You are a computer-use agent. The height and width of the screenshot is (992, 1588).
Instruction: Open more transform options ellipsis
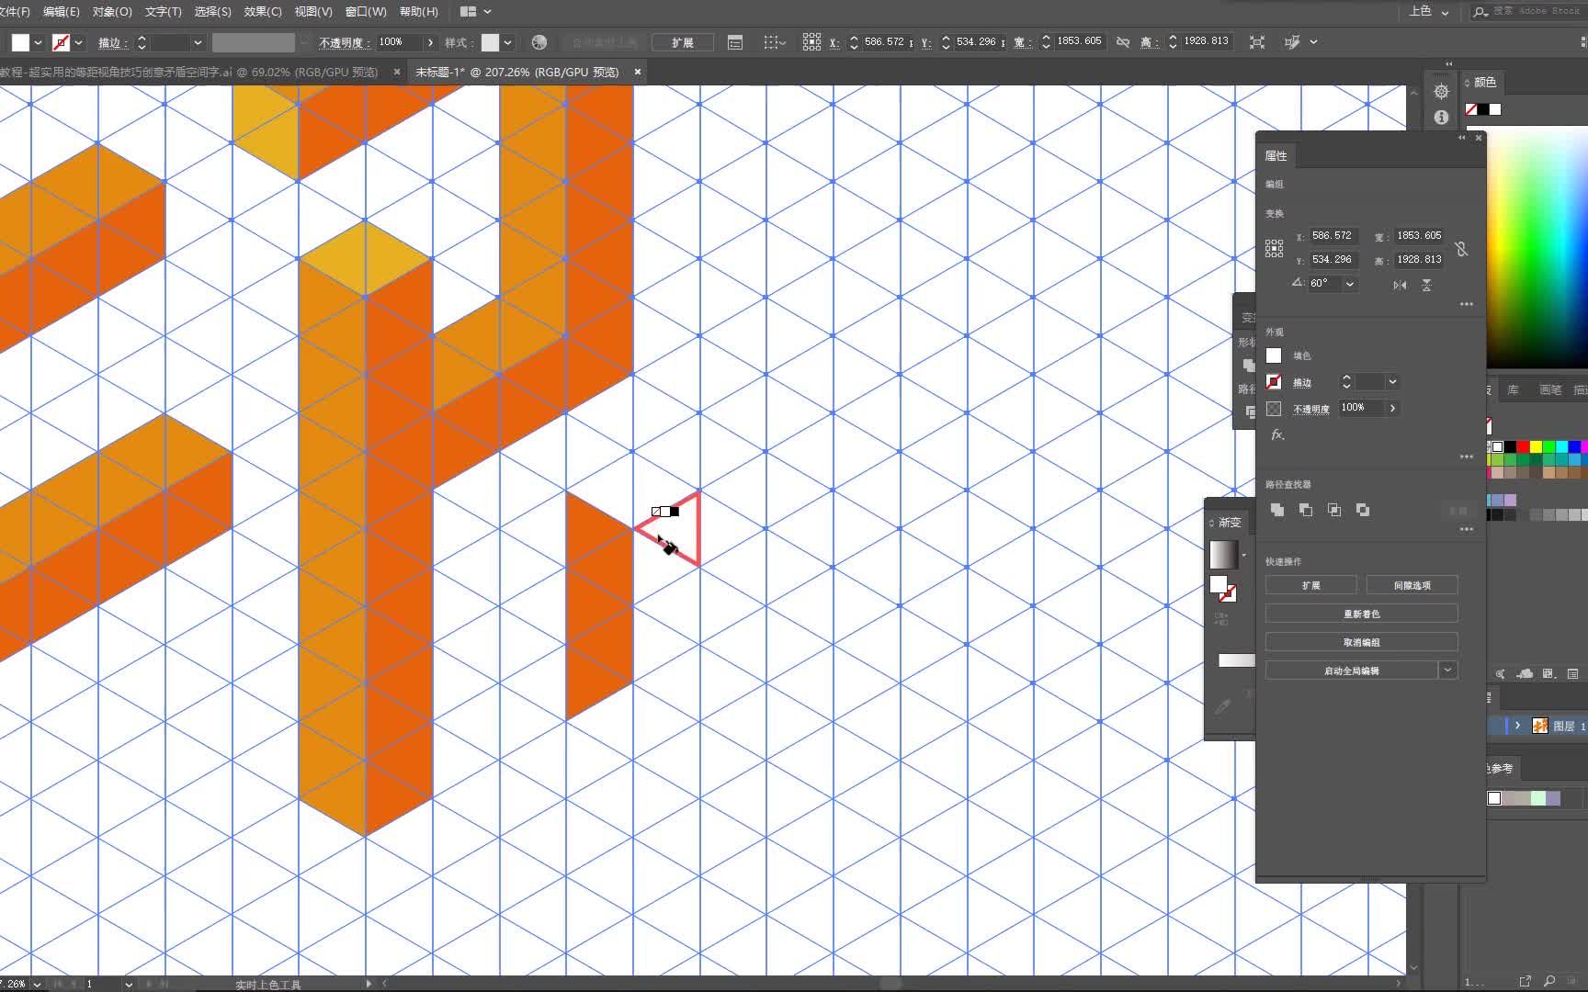coord(1467,304)
